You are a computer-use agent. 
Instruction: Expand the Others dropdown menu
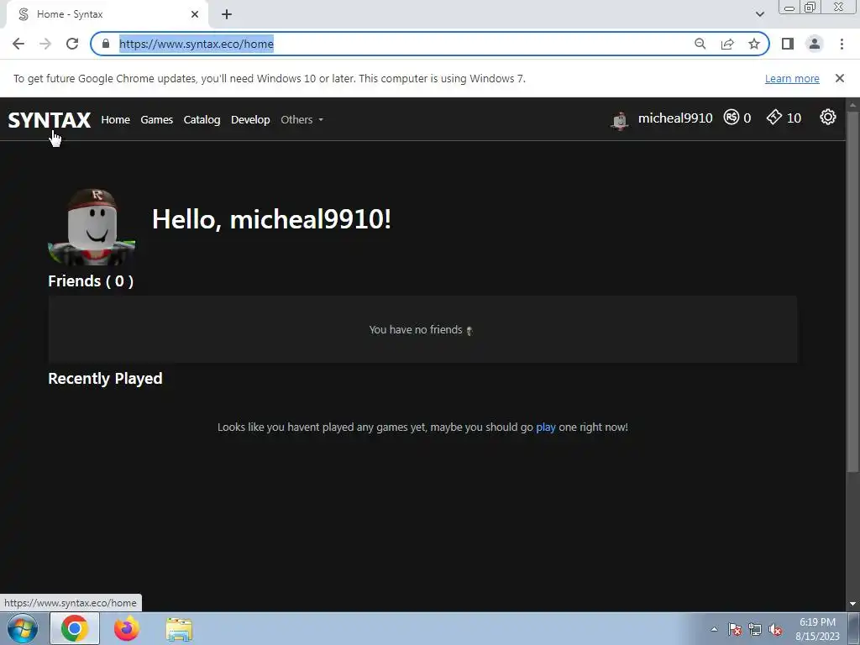[302, 119]
